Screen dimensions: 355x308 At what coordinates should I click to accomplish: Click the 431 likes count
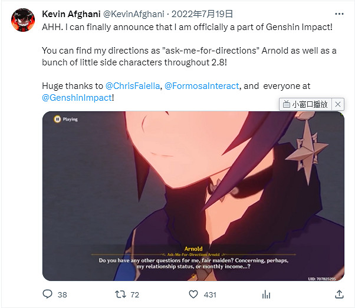pyautogui.click(x=210, y=294)
